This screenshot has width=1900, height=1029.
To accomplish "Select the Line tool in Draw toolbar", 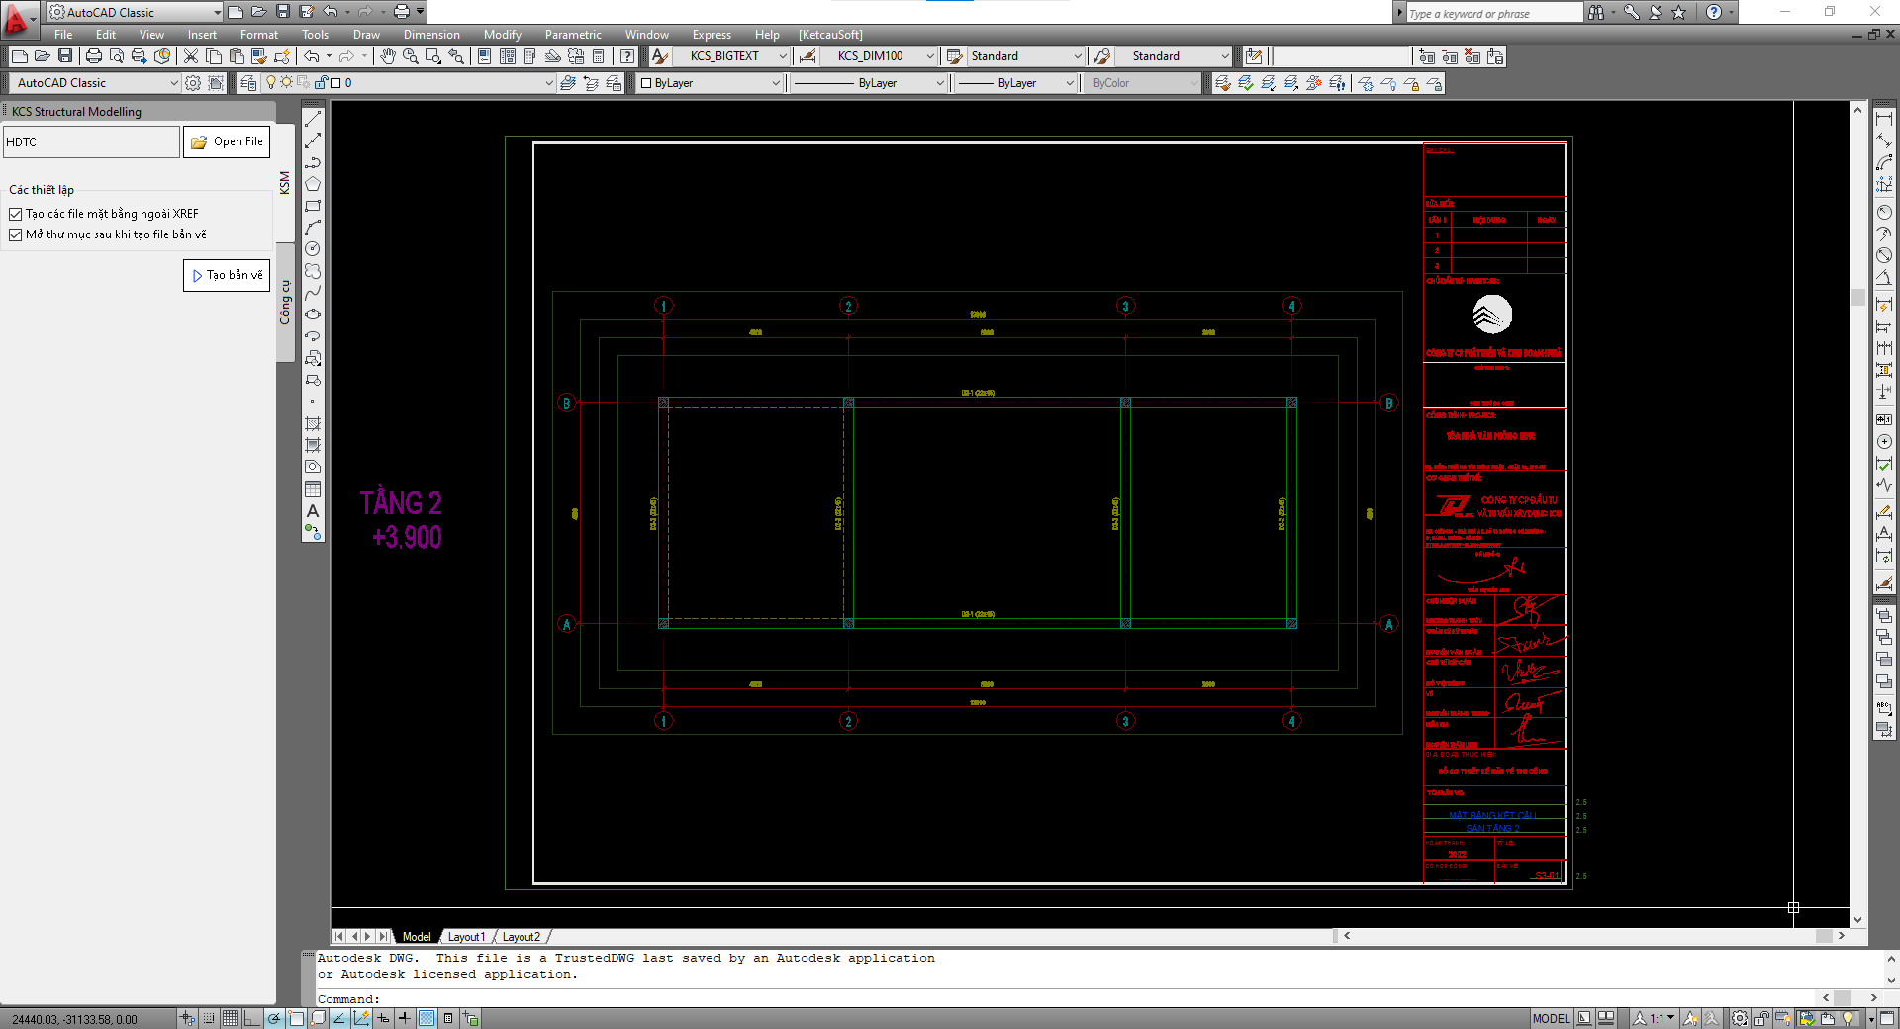I will 313,120.
